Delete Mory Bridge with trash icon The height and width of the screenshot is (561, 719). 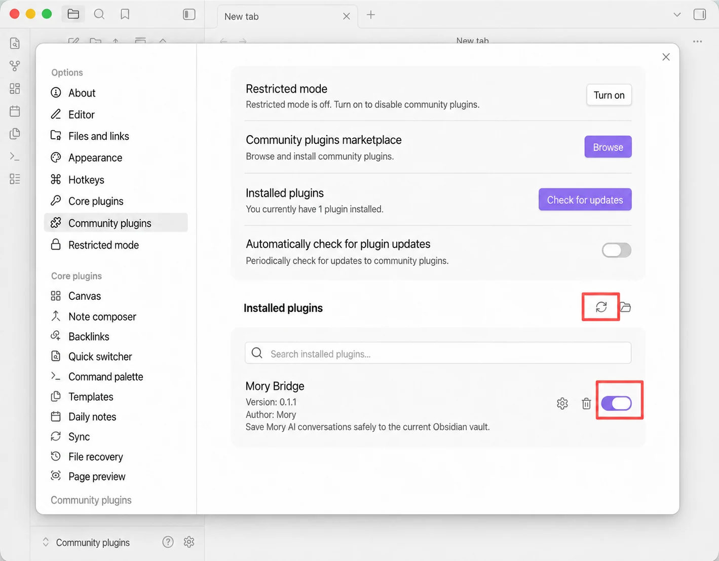pos(586,404)
